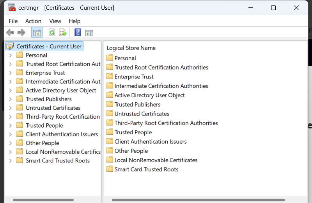312x203 pixels.
Task: Click the Forward arrow toolbar icon
Action: click(21, 32)
